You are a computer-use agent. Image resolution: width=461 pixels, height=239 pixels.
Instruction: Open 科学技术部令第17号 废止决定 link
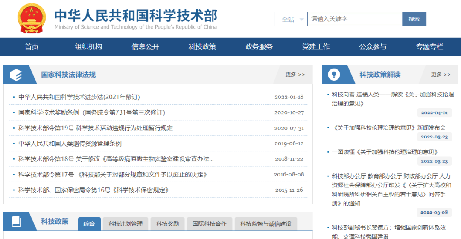113,175
